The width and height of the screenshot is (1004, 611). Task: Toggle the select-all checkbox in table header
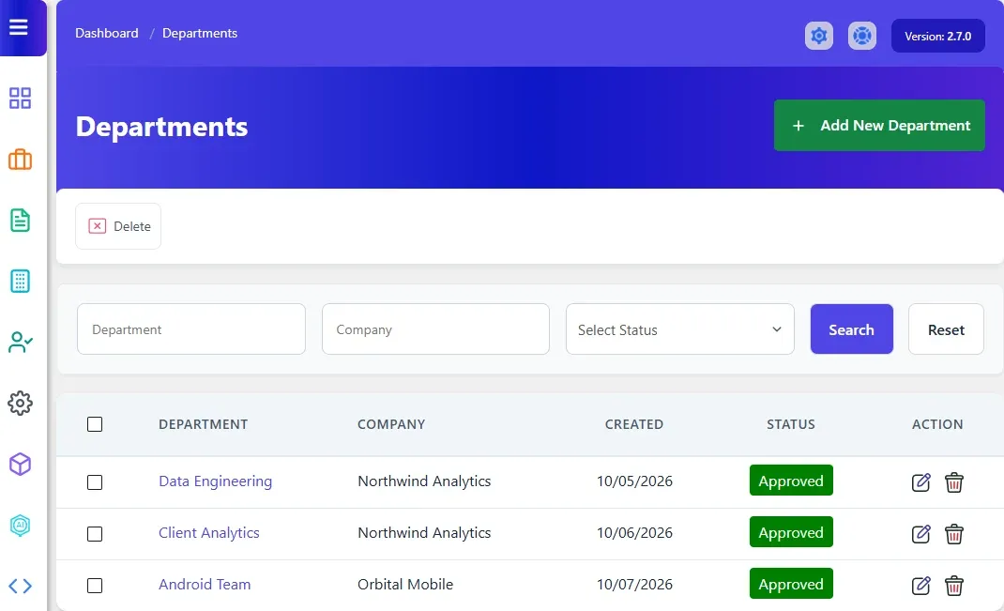[x=95, y=424]
